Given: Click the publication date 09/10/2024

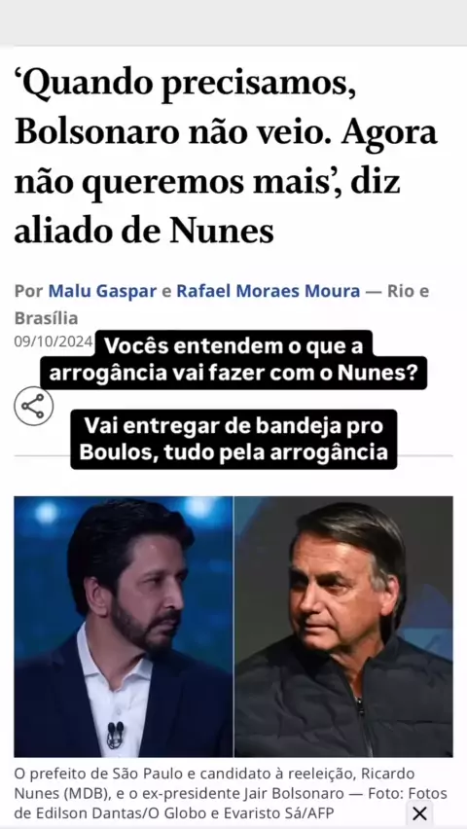Looking at the screenshot, I should pos(54,342).
